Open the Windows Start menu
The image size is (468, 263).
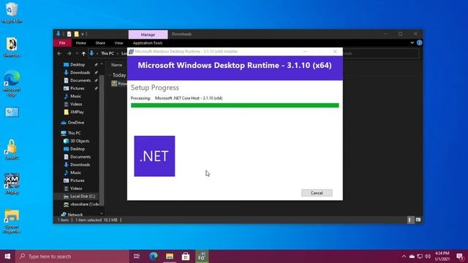tap(7, 256)
